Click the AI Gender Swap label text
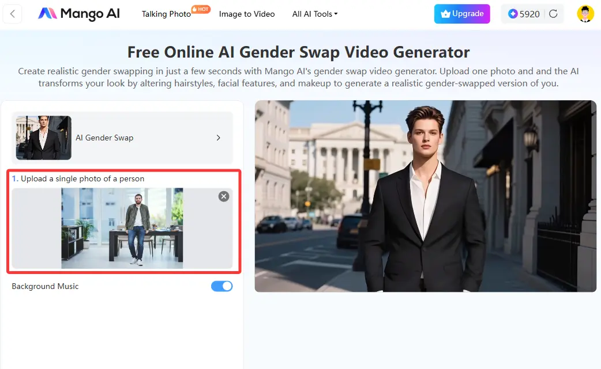The image size is (601, 369). (x=104, y=138)
